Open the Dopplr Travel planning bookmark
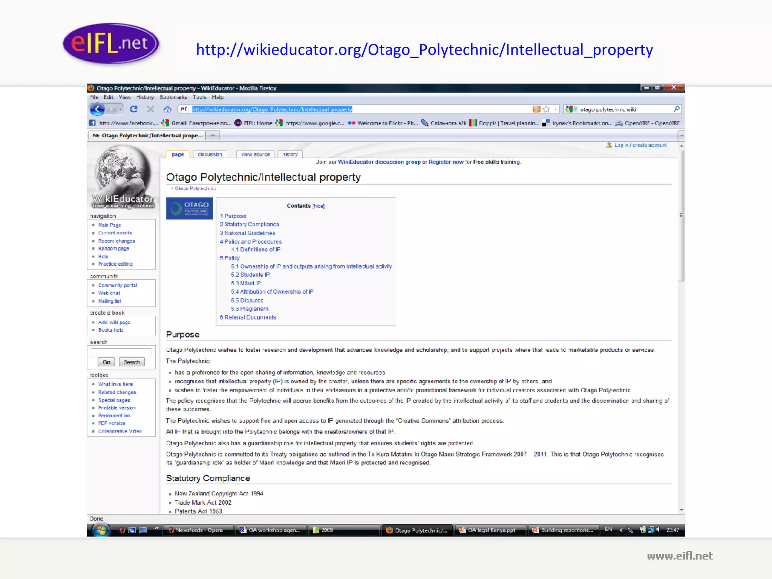This screenshot has width=772, height=579. click(x=504, y=123)
